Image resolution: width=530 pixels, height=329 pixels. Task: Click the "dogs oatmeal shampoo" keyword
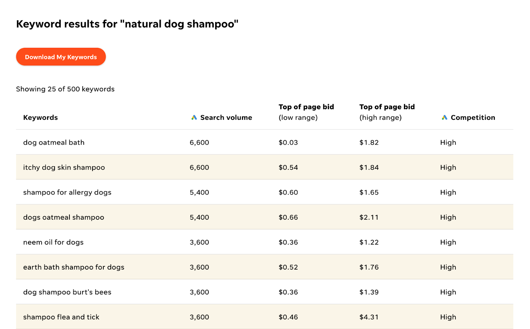pyautogui.click(x=64, y=217)
